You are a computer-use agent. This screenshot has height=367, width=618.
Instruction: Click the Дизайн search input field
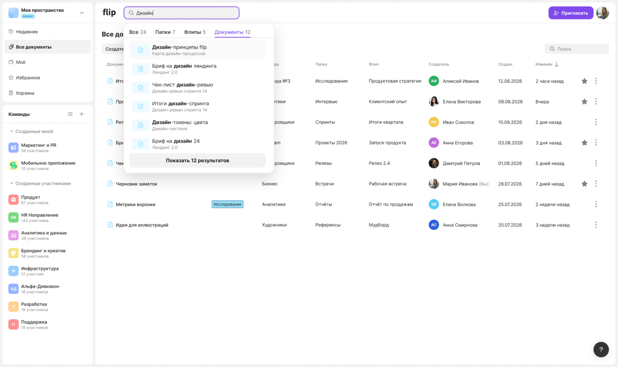pos(181,13)
